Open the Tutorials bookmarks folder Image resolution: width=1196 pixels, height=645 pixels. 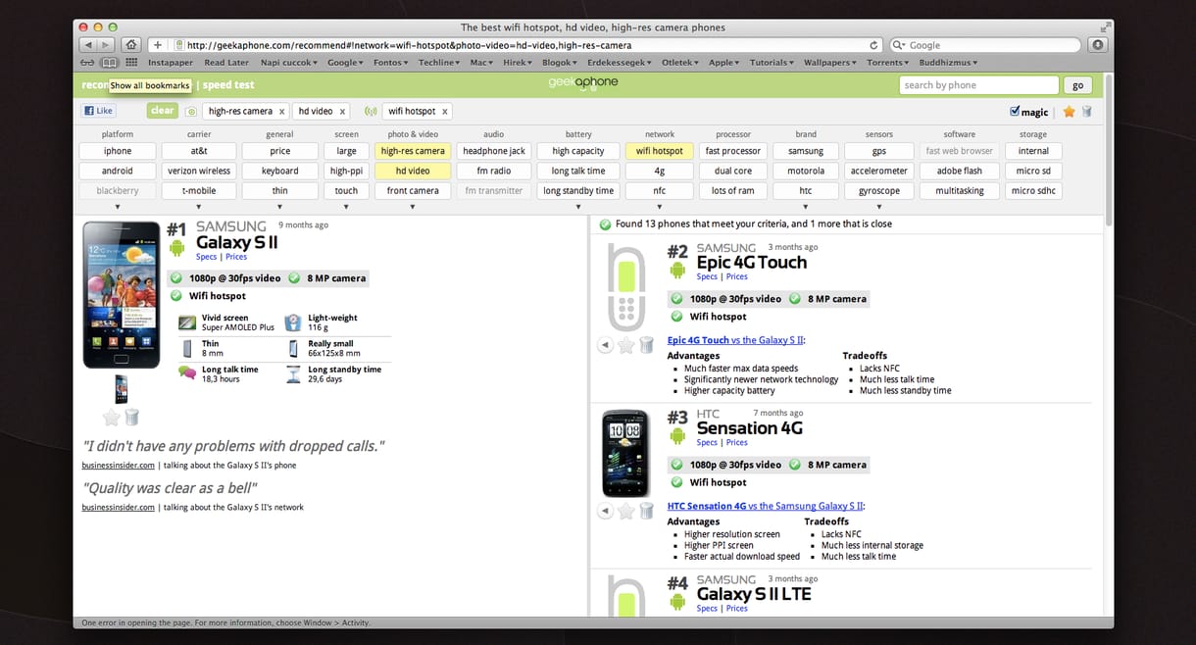[x=772, y=63]
